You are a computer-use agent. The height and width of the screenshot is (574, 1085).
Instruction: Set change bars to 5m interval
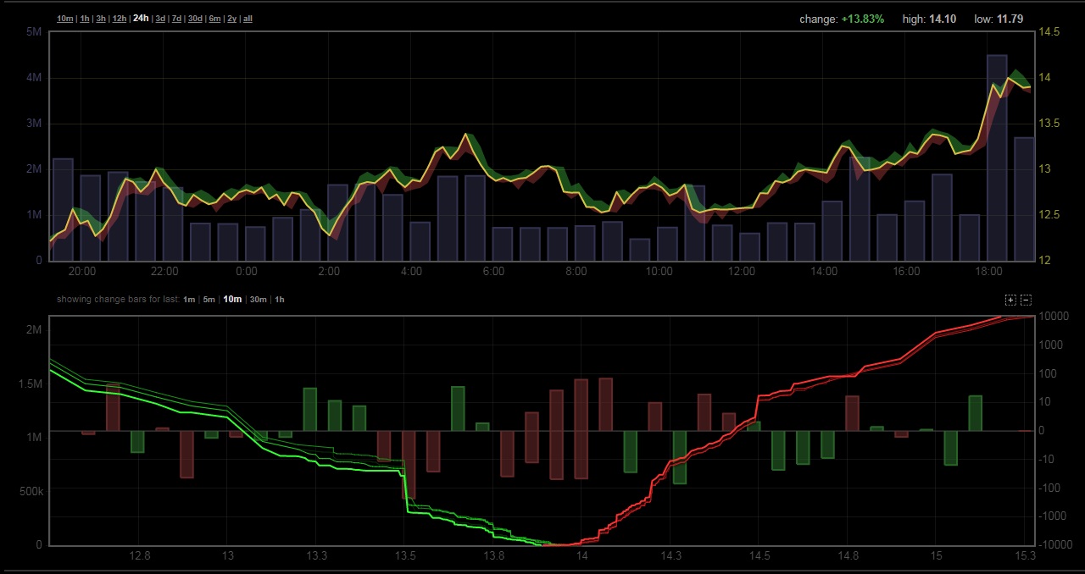tap(209, 300)
